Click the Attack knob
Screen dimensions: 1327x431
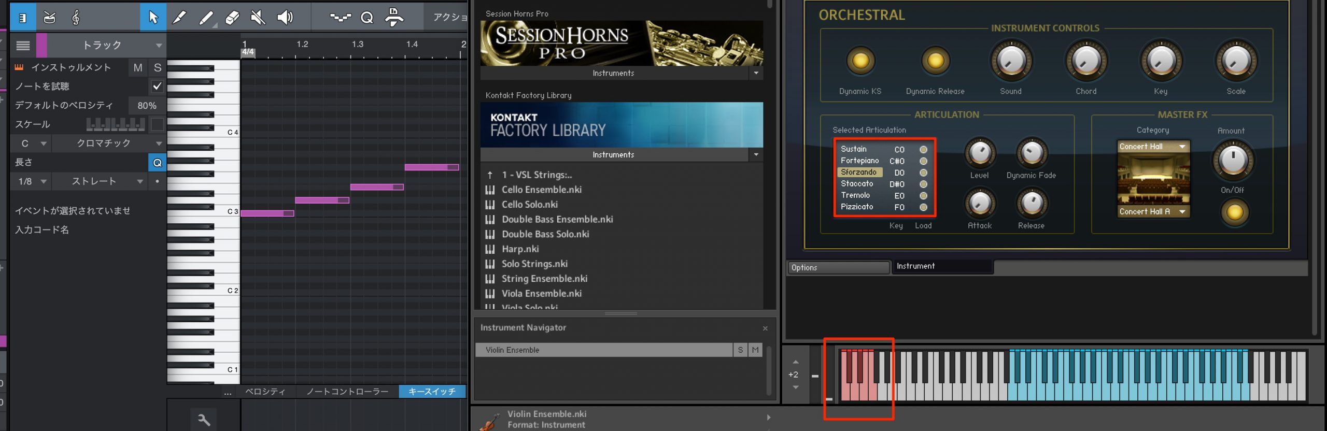980,203
